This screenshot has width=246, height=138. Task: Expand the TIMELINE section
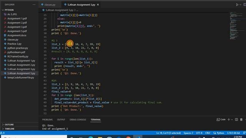[x=9, y=129]
